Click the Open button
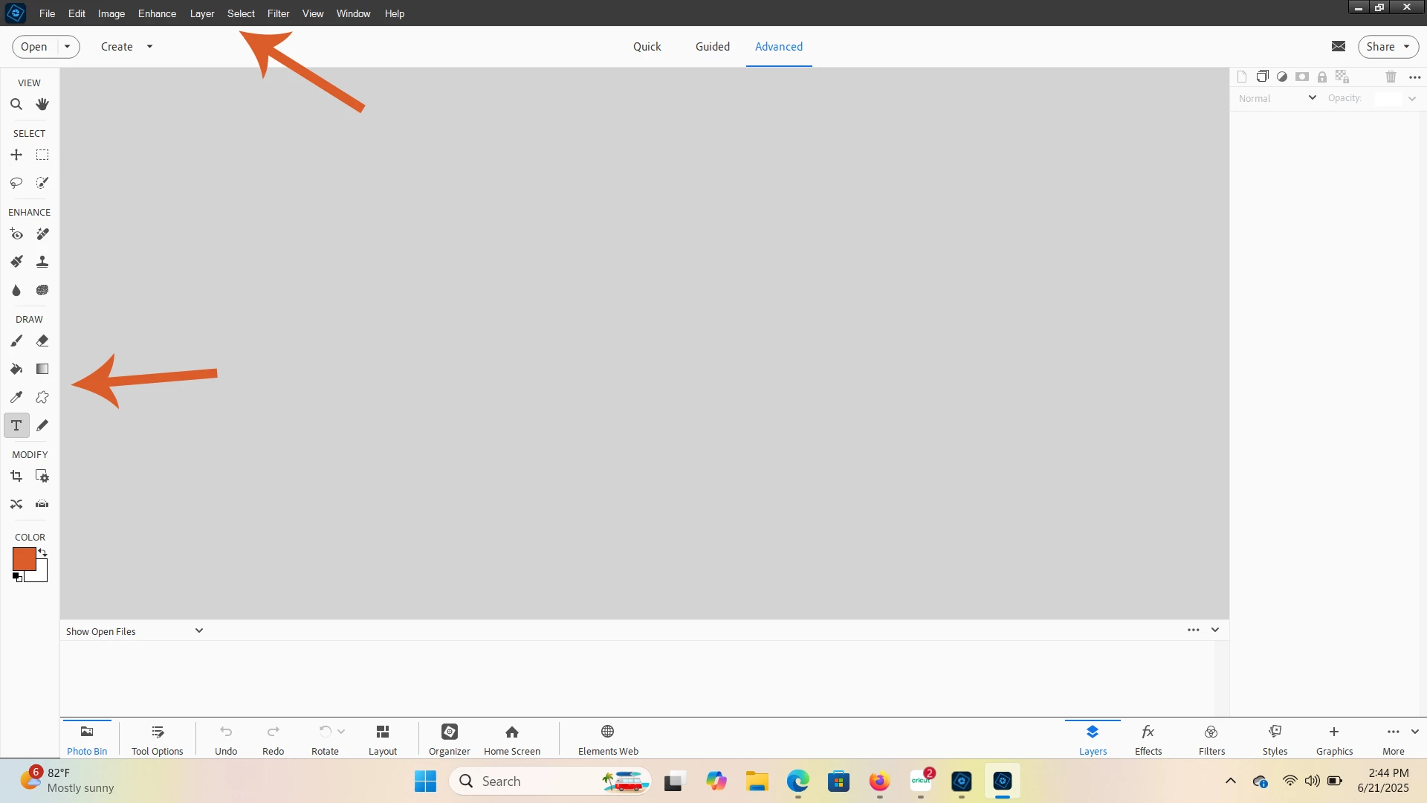The image size is (1427, 803). [34, 47]
